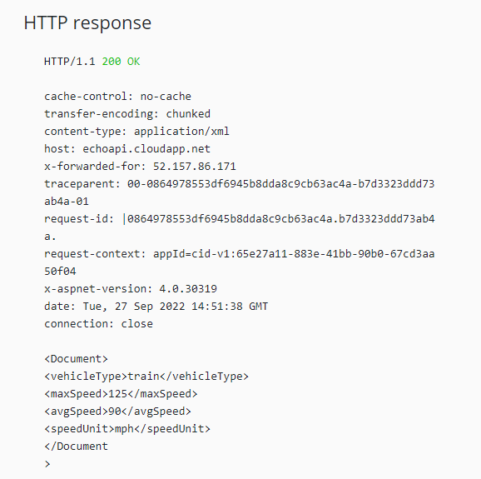Click the HTTP/1.1 protocol text

(x=70, y=62)
